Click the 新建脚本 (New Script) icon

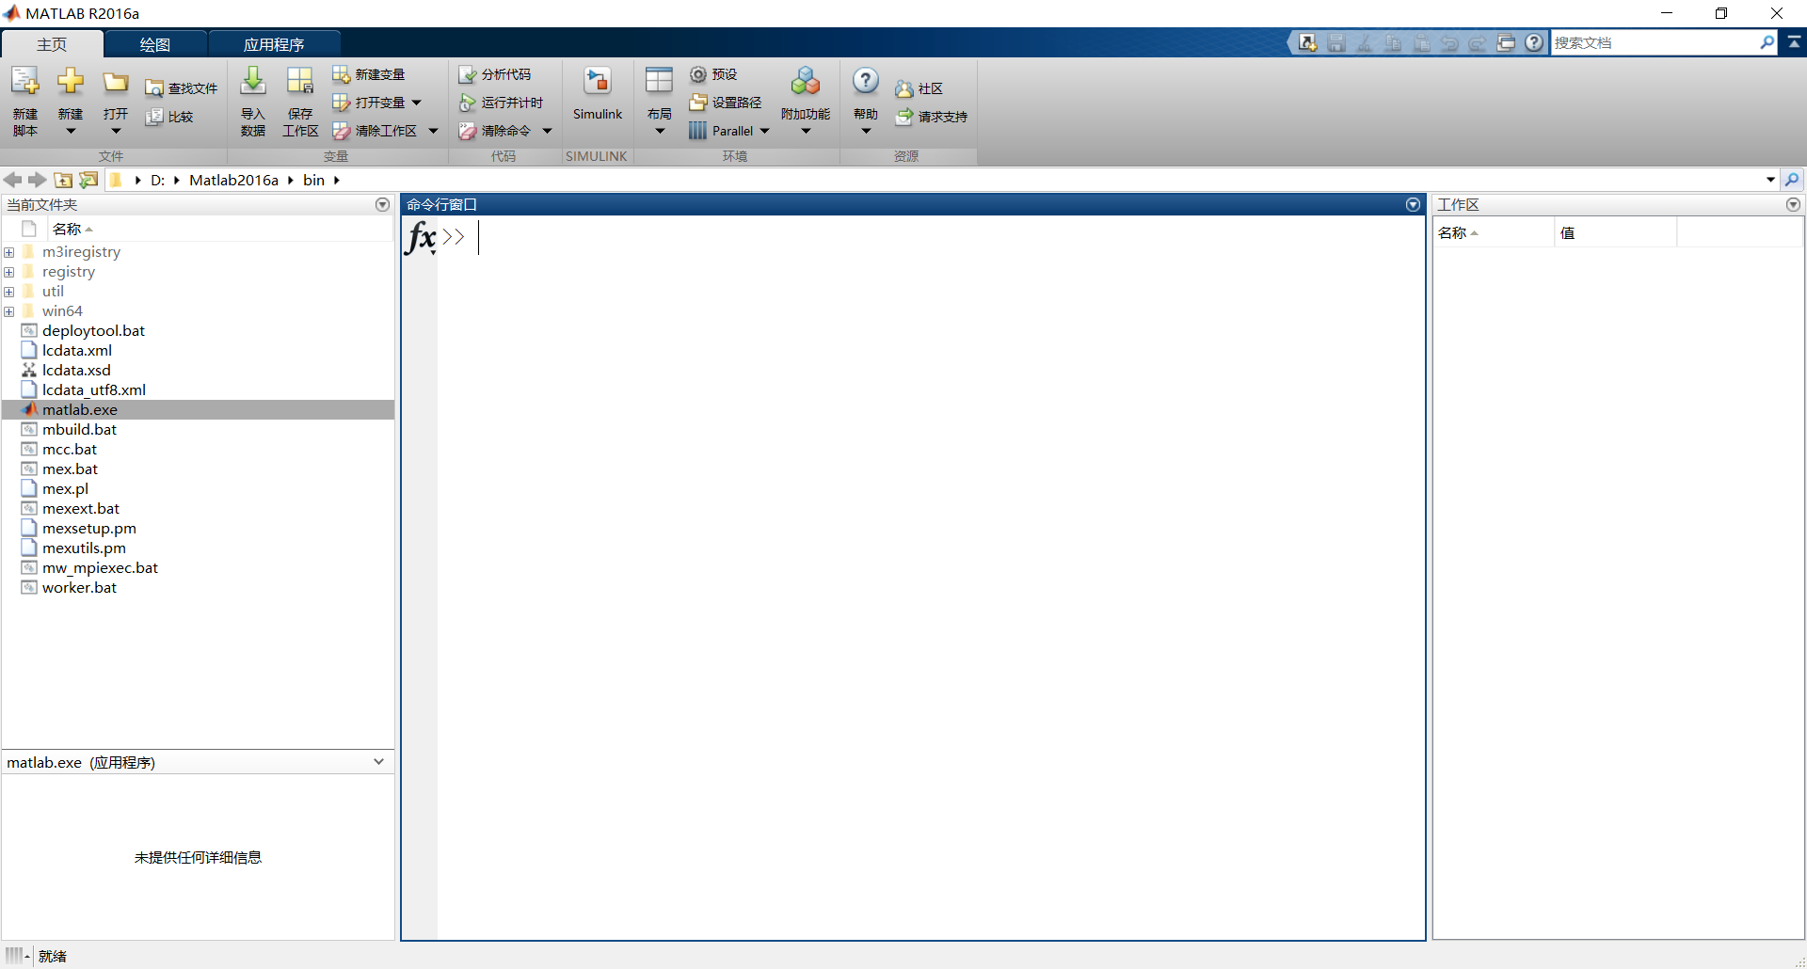[25, 82]
